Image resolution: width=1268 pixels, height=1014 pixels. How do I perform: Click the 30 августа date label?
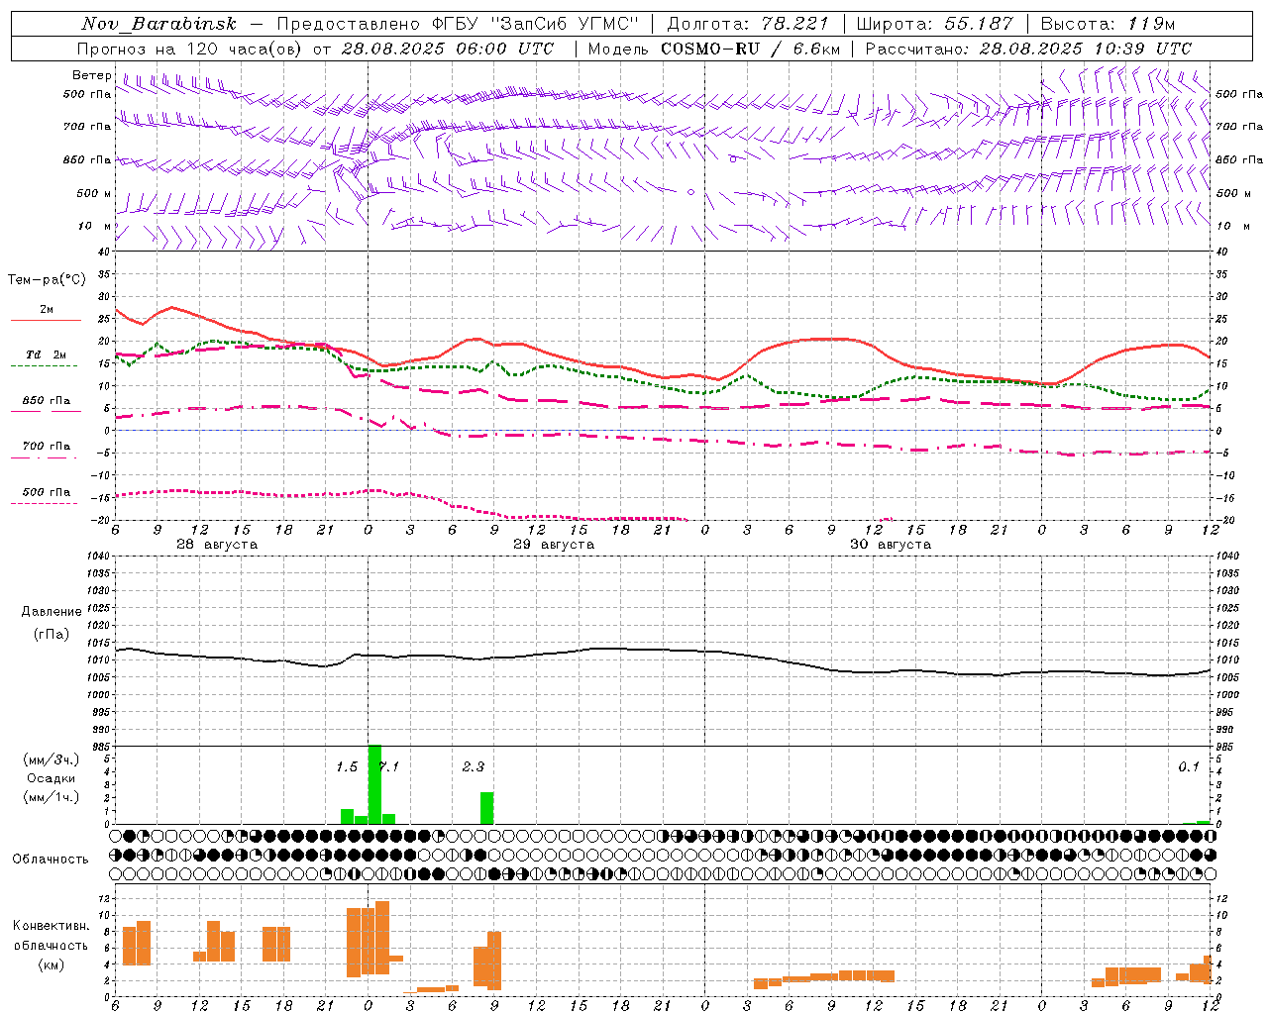tap(891, 545)
